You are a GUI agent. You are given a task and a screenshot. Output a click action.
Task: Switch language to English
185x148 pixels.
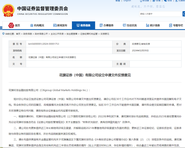(x=127, y=1)
